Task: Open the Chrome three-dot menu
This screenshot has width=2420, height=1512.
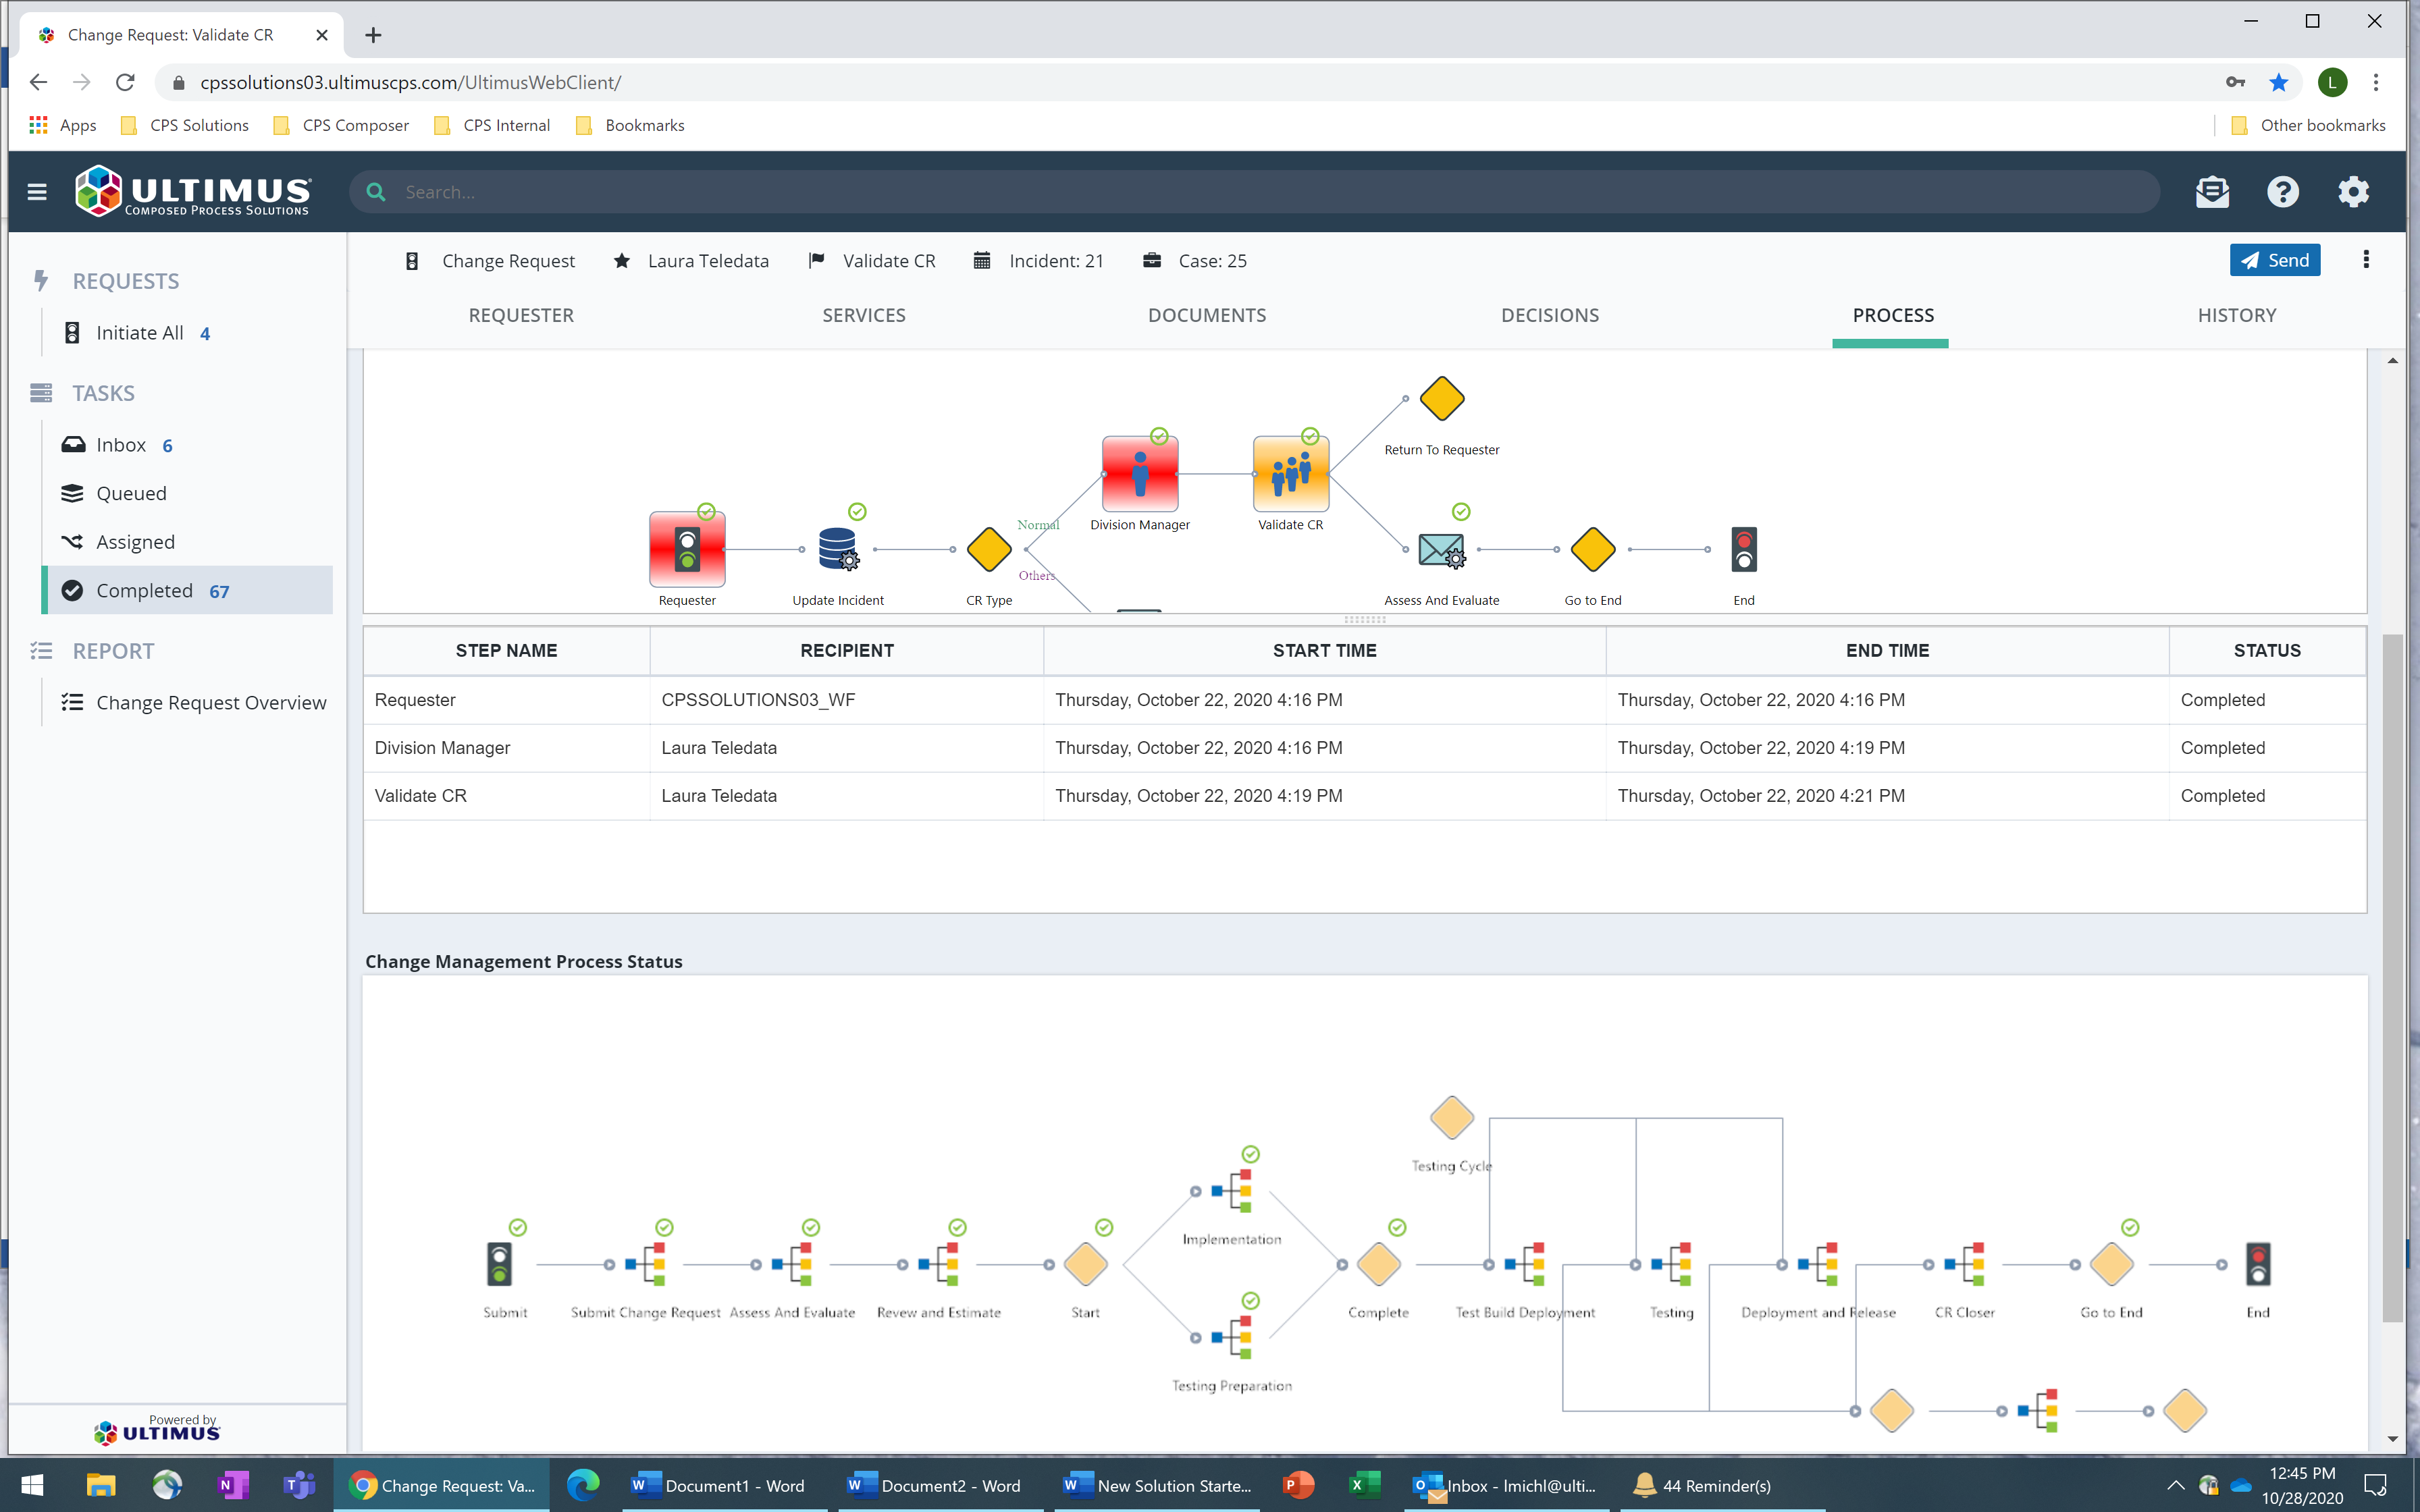Action: point(2375,83)
